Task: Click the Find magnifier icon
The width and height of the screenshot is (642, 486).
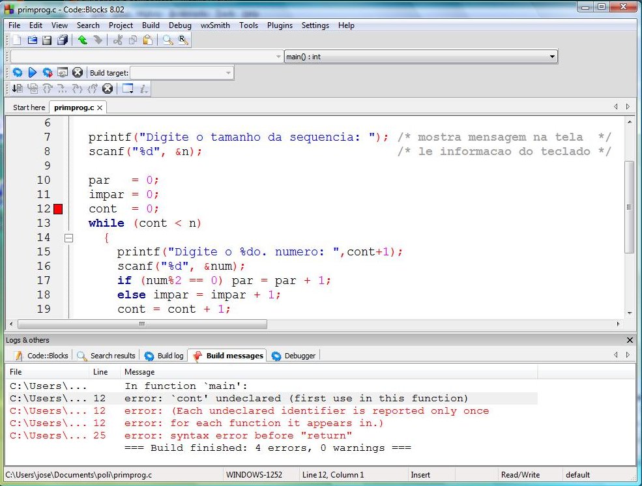Action: pos(168,40)
